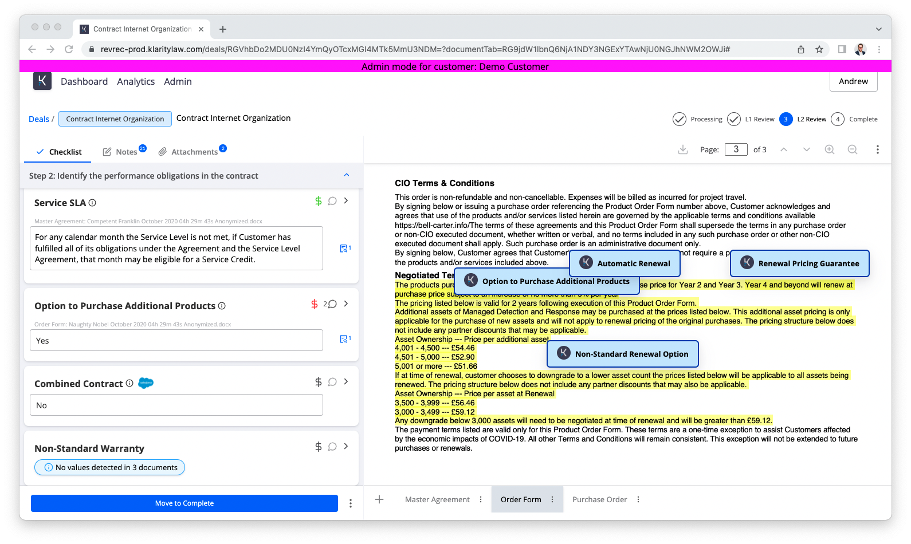Zoom in on the document
The image size is (911, 544).
(830, 149)
